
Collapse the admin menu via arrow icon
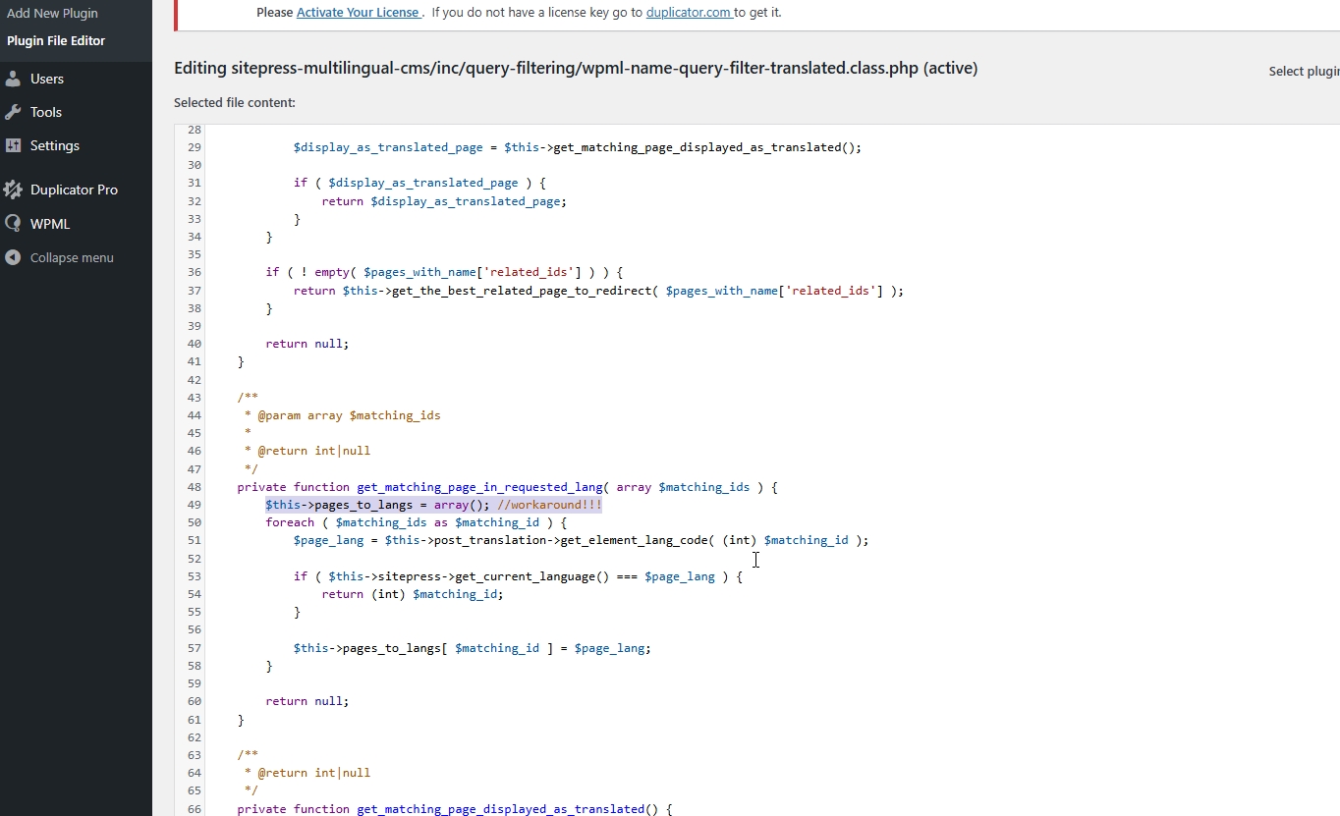13,257
